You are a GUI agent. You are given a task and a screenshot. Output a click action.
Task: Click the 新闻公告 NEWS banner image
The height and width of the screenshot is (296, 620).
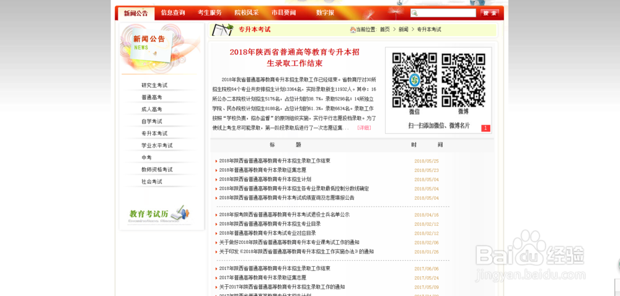coord(160,48)
